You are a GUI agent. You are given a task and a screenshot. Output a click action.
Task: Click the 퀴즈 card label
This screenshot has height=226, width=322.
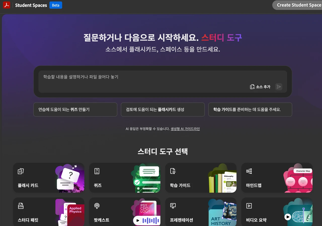(x=98, y=185)
